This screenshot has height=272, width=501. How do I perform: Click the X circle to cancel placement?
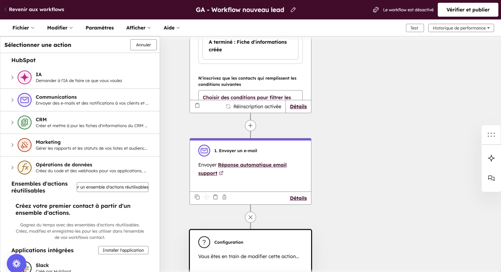[x=250, y=217]
